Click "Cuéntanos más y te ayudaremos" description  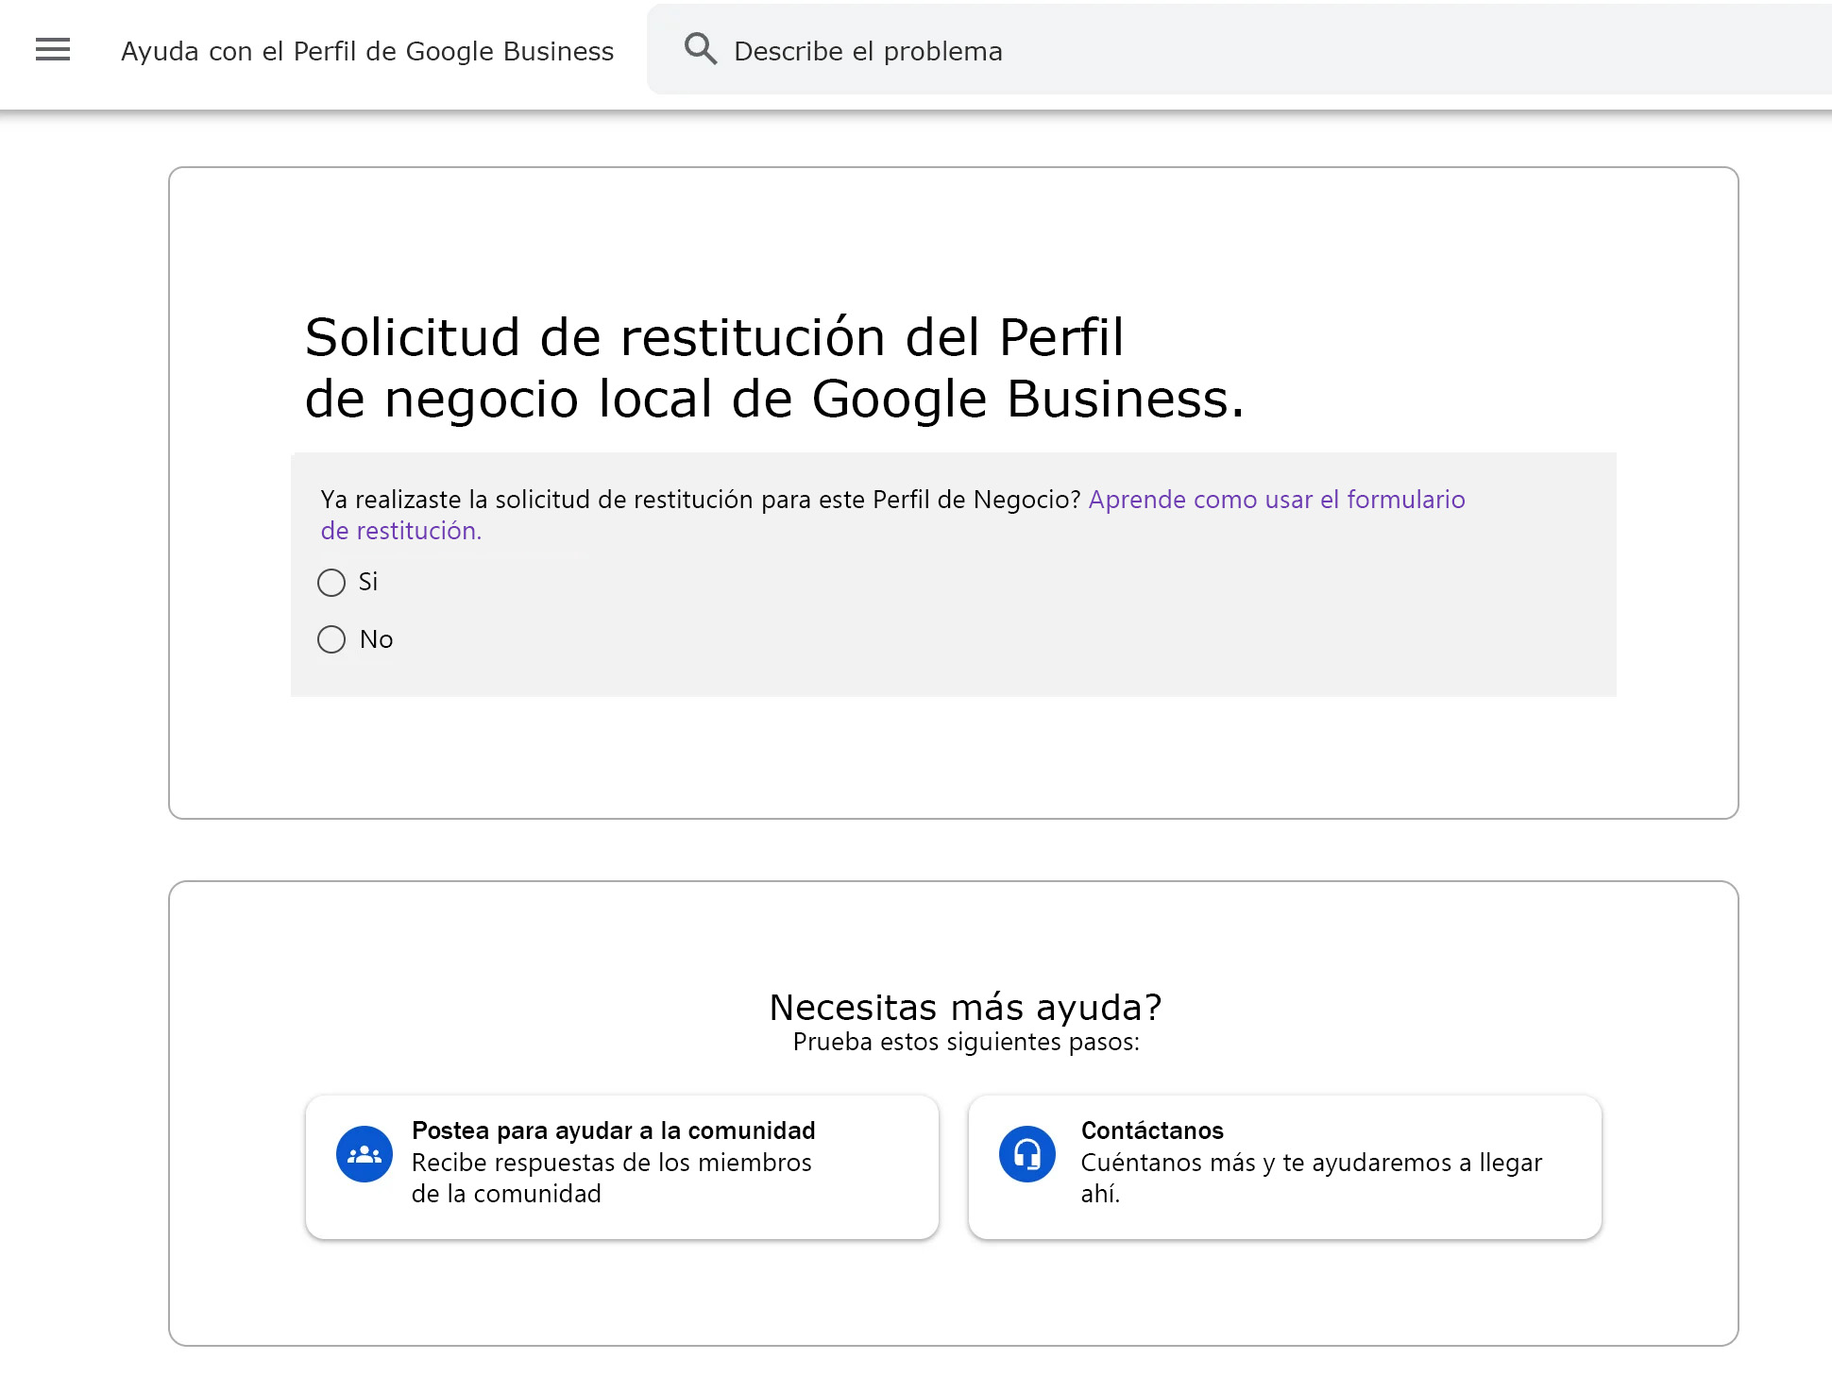point(1311,1163)
